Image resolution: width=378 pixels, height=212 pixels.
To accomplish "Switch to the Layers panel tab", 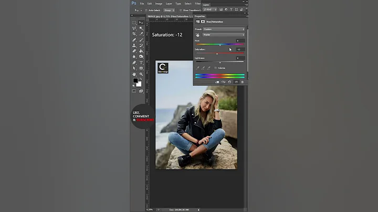I will tap(206, 5).
